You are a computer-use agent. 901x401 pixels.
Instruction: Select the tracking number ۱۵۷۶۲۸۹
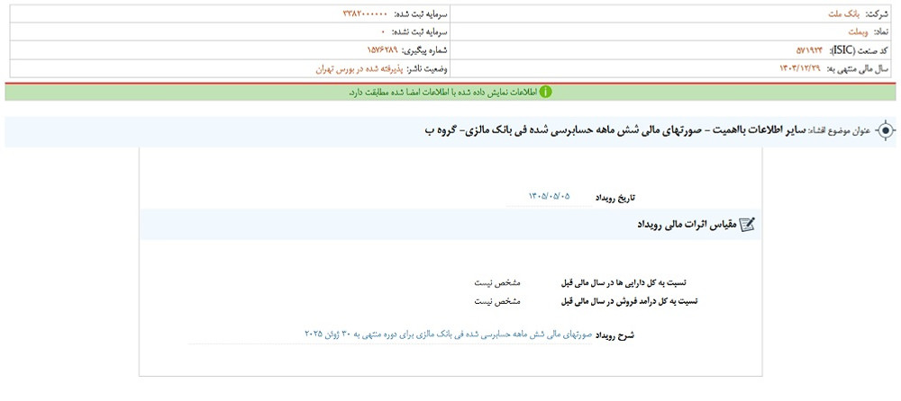point(385,51)
